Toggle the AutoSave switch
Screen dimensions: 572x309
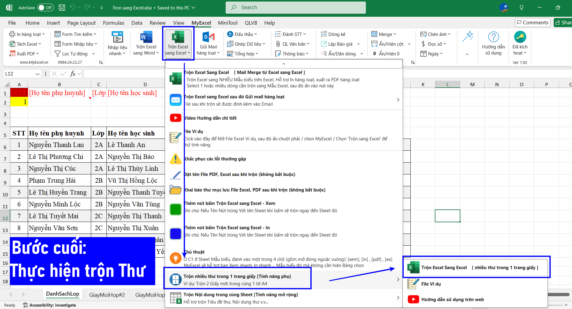(x=45, y=8)
